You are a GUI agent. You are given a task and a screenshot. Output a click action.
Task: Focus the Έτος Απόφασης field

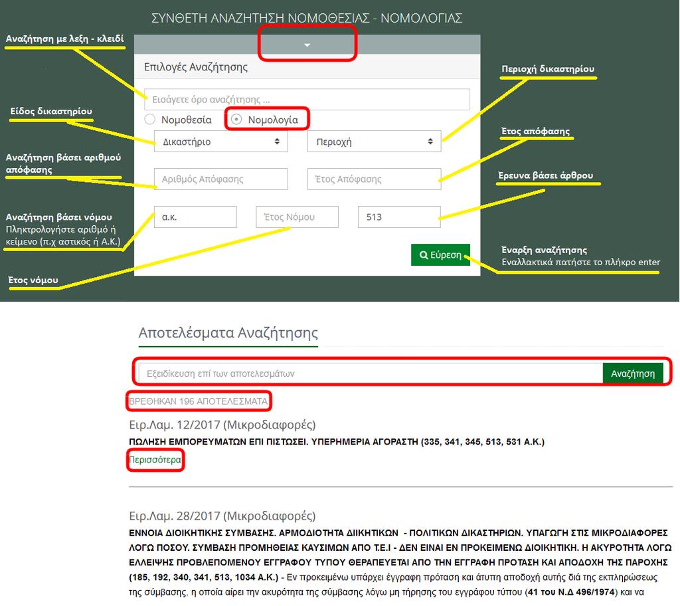coord(375,179)
